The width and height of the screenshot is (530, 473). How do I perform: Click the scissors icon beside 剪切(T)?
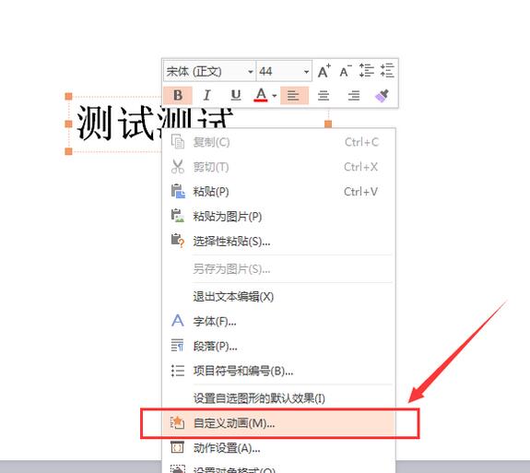click(x=178, y=167)
